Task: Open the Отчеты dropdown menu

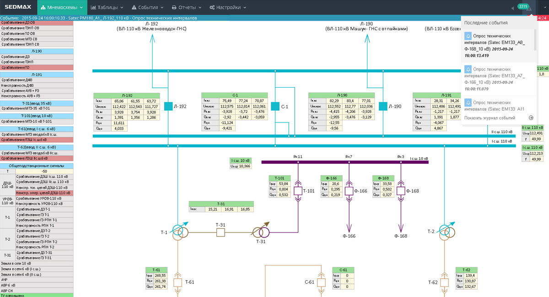Action: pos(187,7)
